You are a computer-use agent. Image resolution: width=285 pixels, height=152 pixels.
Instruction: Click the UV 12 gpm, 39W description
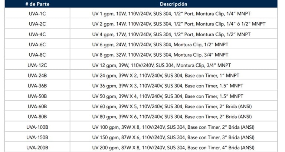click(x=161, y=65)
